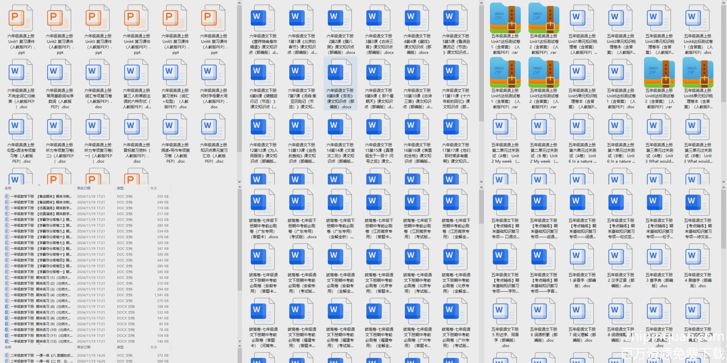
Task: Click the 1,541 KB size value
Action: click(x=161, y=295)
